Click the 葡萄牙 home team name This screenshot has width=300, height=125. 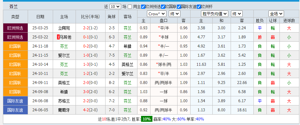(x=64, y=110)
